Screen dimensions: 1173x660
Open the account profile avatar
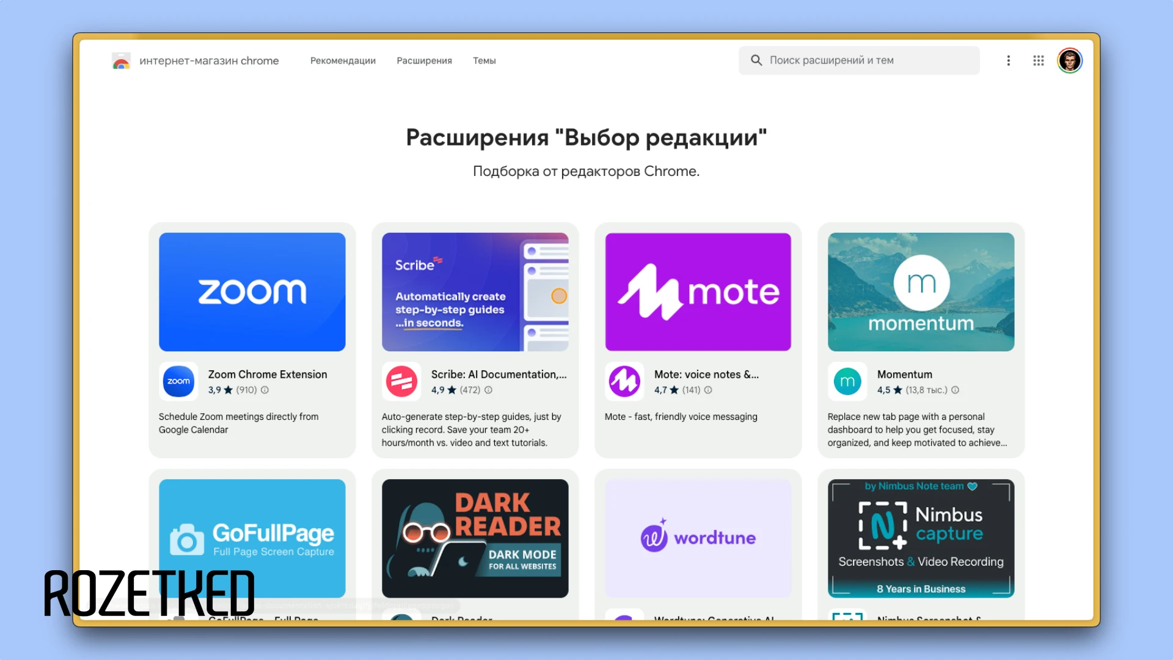[x=1069, y=61]
